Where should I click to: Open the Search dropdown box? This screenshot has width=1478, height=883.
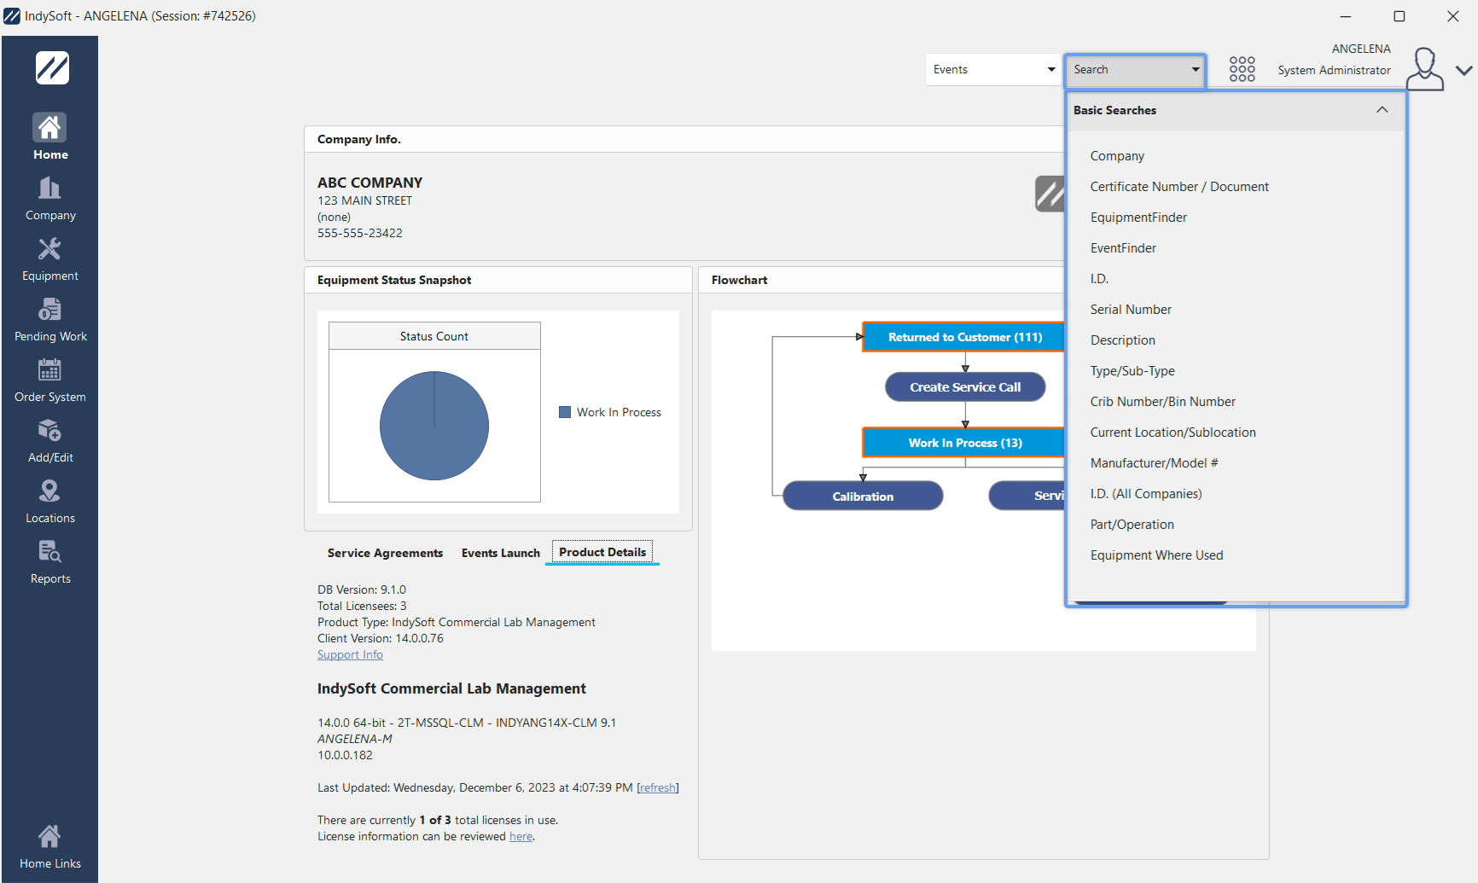click(x=1135, y=70)
